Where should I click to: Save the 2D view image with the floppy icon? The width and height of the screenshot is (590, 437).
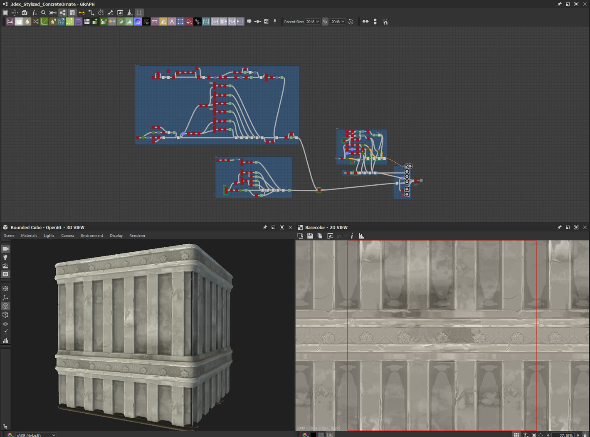click(310, 236)
